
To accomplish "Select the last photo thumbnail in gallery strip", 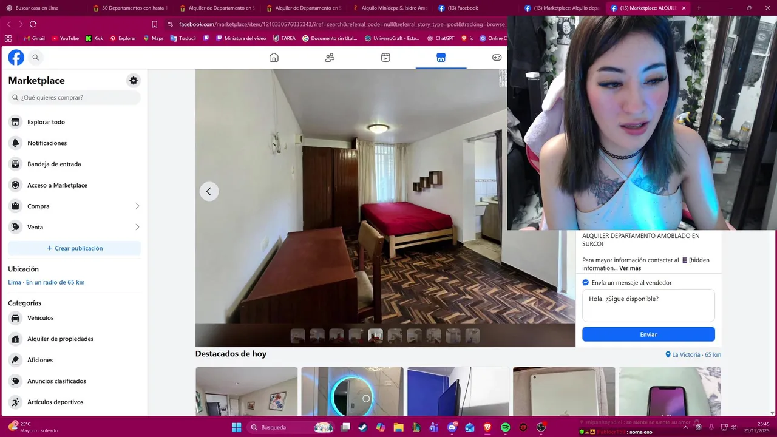I will pos(472,336).
